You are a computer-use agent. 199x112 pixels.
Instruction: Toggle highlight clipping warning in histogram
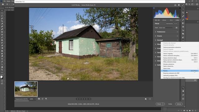click(x=180, y=8)
